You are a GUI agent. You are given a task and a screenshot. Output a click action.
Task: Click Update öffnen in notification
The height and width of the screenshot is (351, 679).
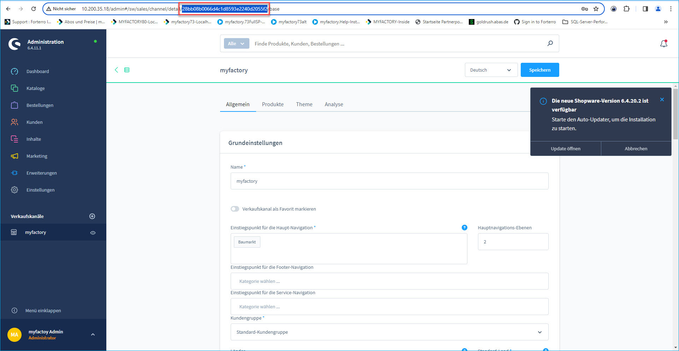566,149
